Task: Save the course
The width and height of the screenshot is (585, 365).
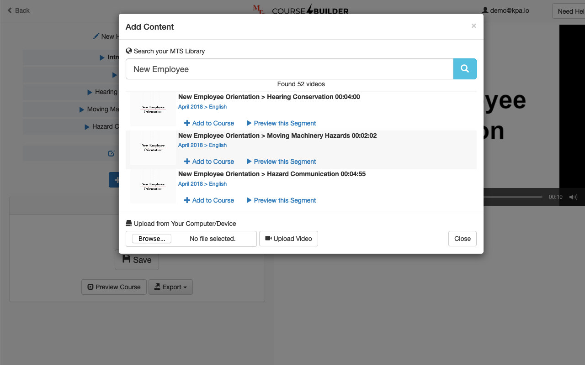Action: tap(137, 260)
